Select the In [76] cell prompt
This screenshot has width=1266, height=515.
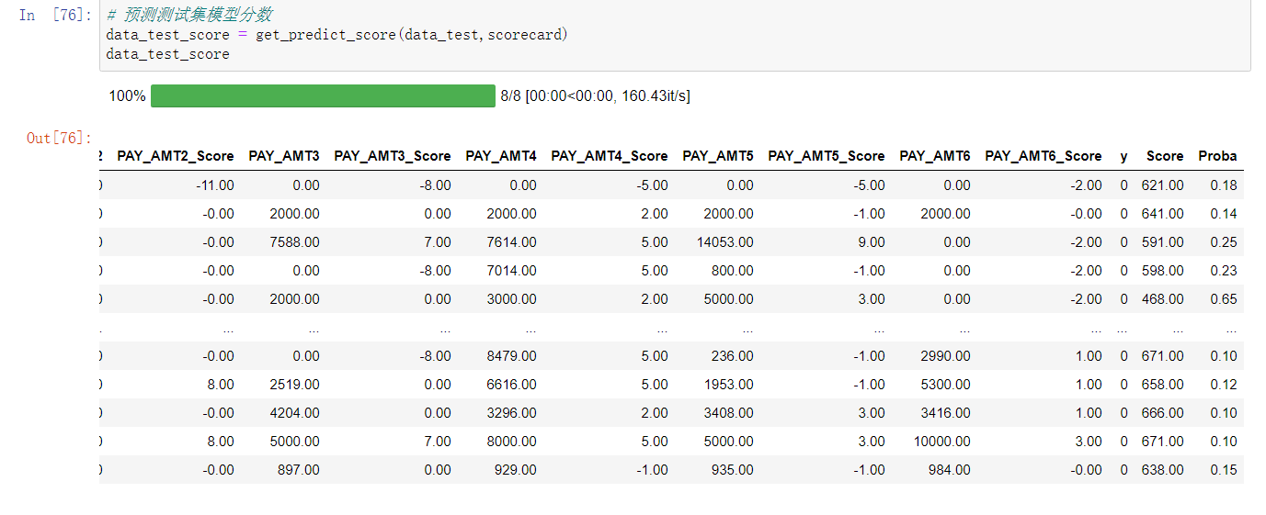(x=55, y=16)
